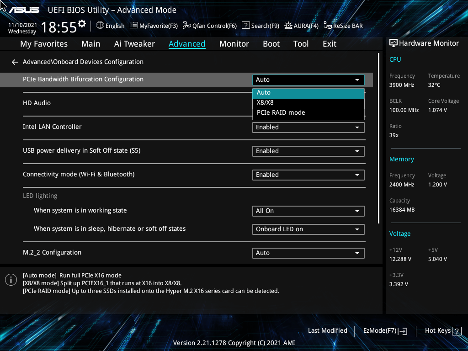Screen dimensions: 468x351
Task: Select the Advanced tab
Action: click(x=187, y=44)
